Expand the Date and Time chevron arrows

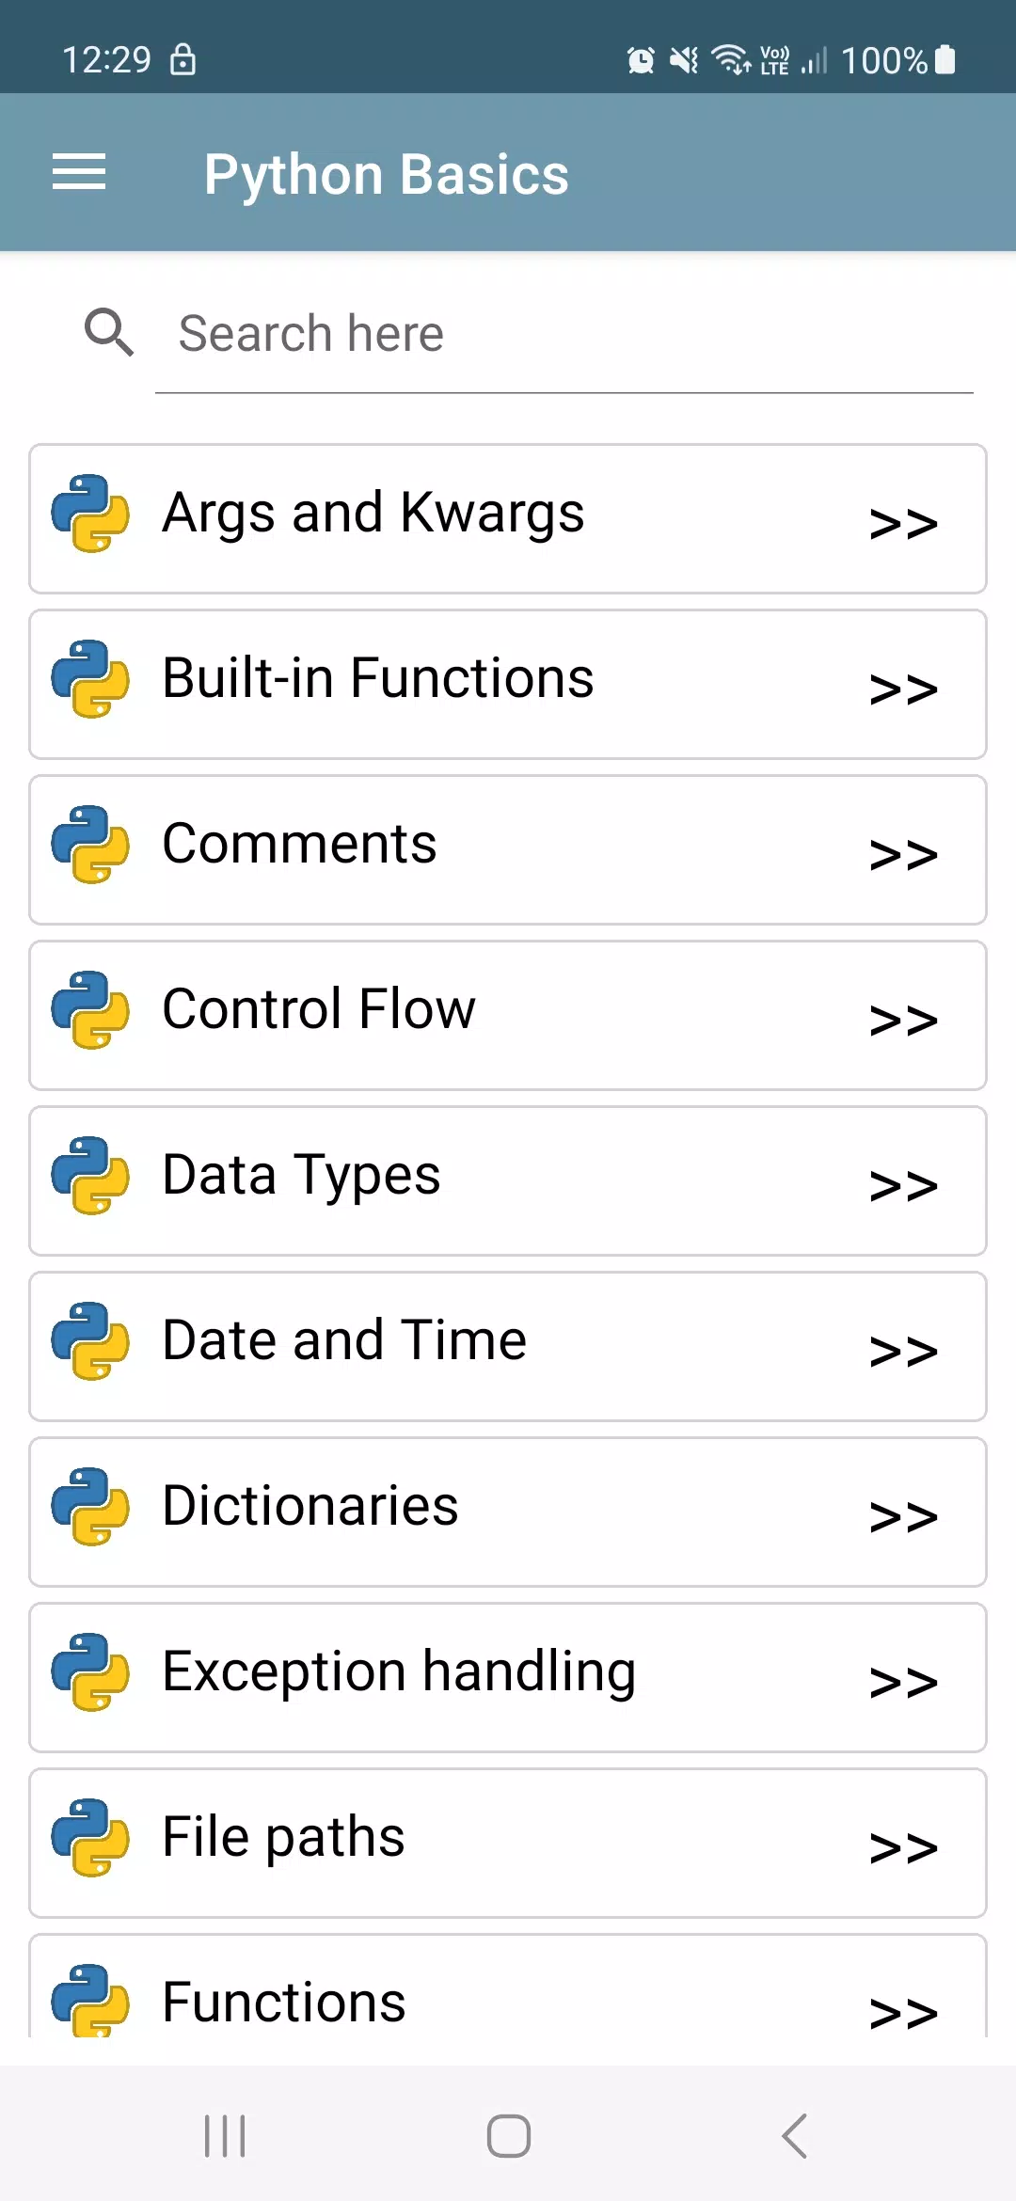(903, 1352)
